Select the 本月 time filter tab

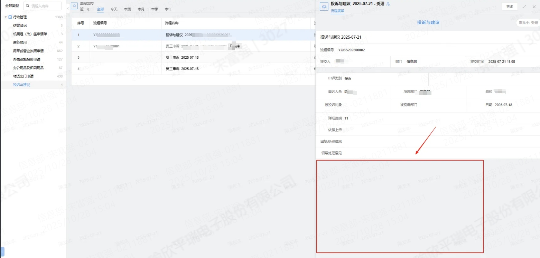pyautogui.click(x=141, y=9)
